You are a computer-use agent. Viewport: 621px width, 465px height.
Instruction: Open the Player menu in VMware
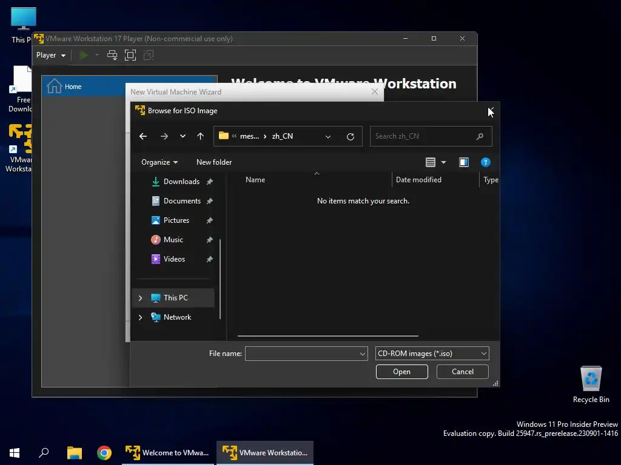[51, 55]
